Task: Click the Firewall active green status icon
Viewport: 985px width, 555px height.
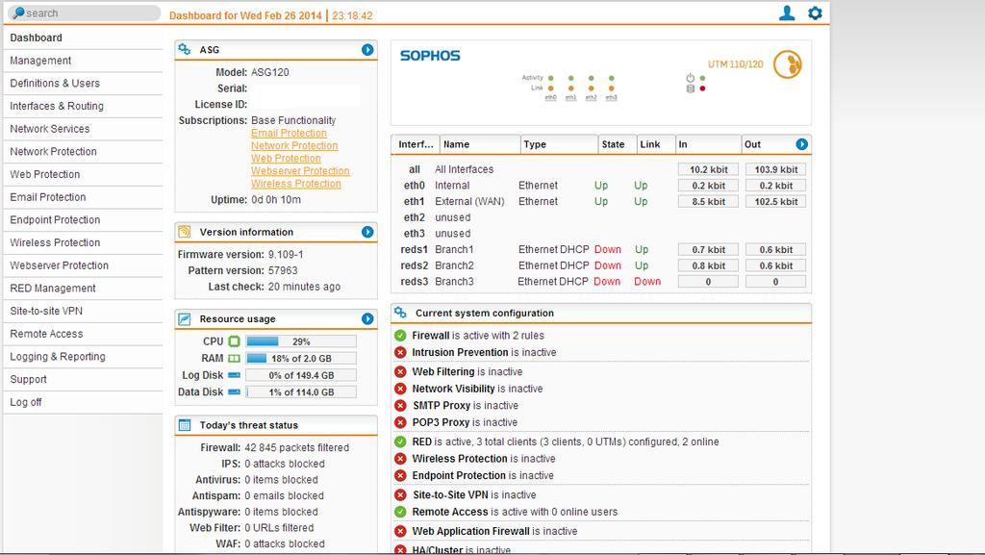Action: 400,336
